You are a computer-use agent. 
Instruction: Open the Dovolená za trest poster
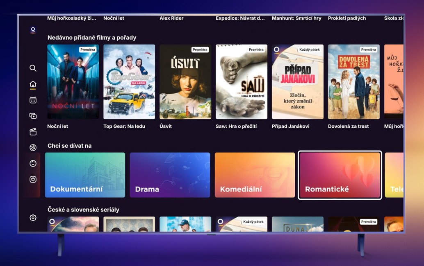354,82
